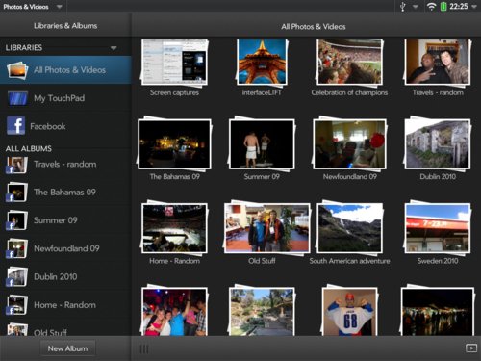Screen dimensions: 481x361
Task: Click the Wi-Fi status icon
Action: coord(432,7)
